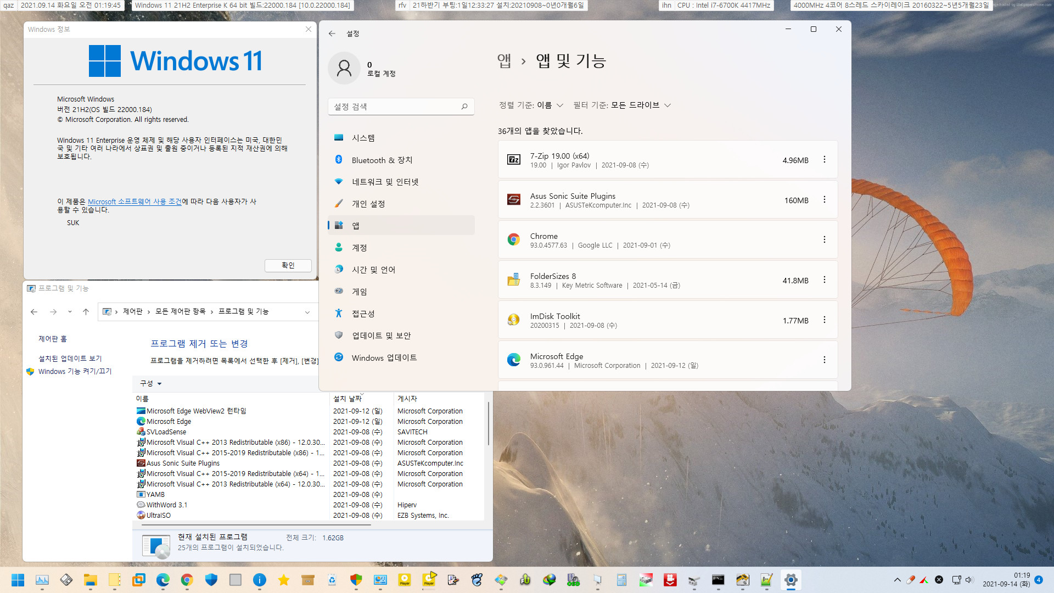The image size is (1054, 593).
Task: Click the yellow star taskbar icon
Action: pyautogui.click(x=283, y=580)
